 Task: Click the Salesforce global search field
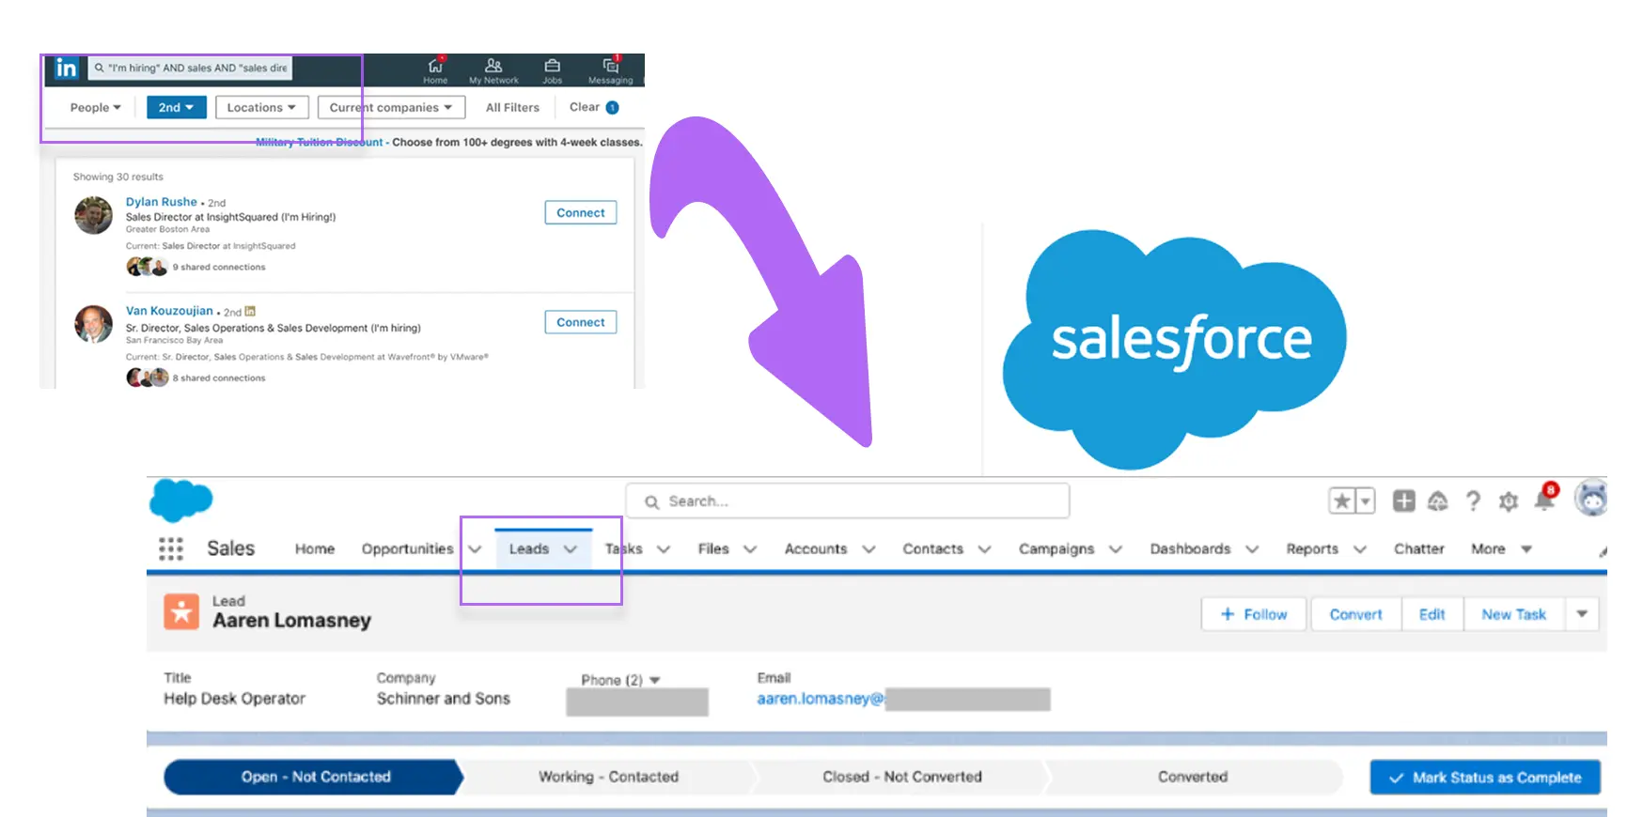[848, 501]
